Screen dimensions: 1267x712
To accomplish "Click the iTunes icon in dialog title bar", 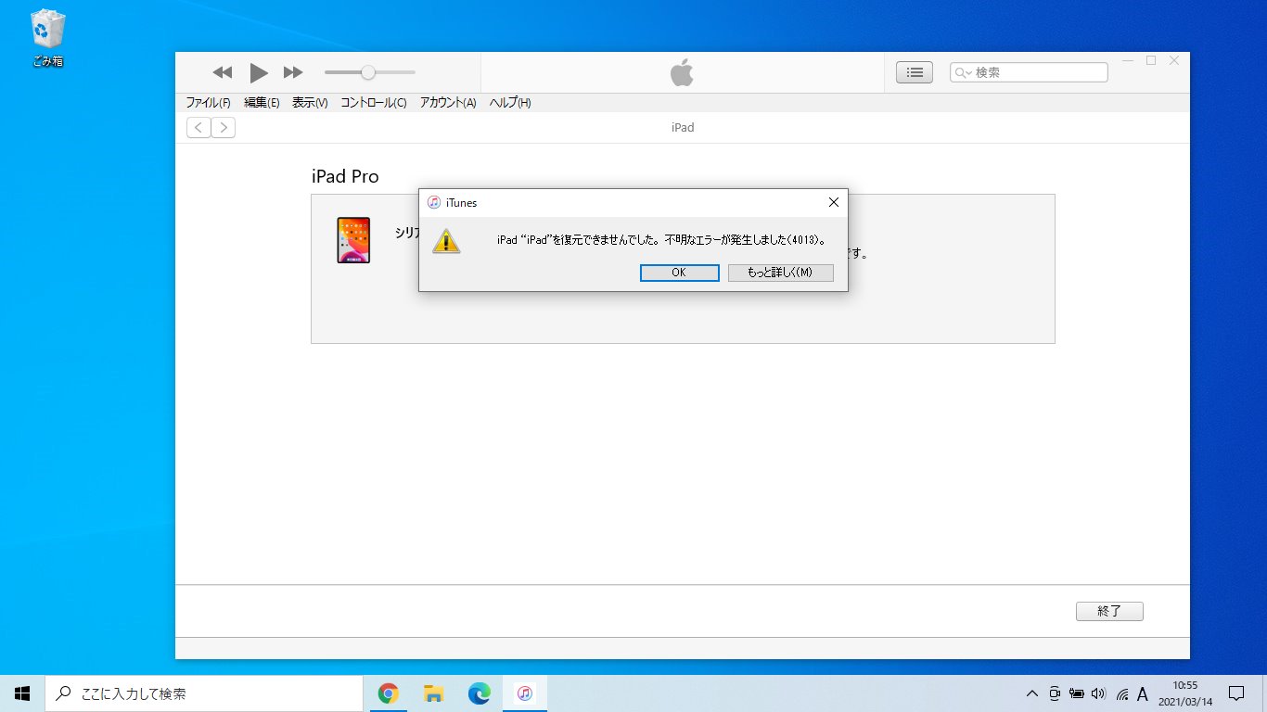I will point(434,202).
